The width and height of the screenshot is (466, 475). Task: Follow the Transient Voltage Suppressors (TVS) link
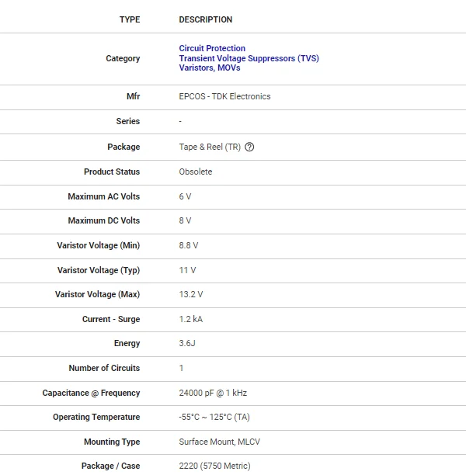[249, 58]
